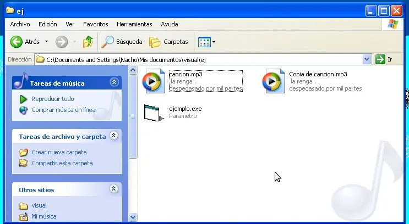Click the ejemplo.exe file name
Image resolution: width=409 pixels, height=224 pixels.
[x=186, y=109]
